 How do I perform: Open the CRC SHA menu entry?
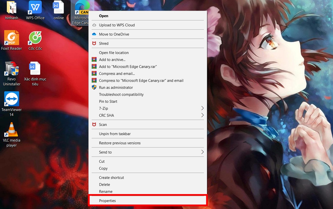148,115
